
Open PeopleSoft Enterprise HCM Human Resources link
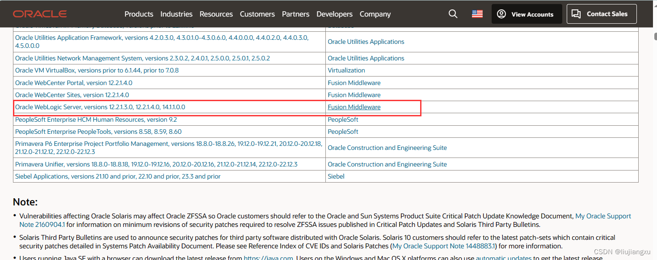click(x=96, y=119)
